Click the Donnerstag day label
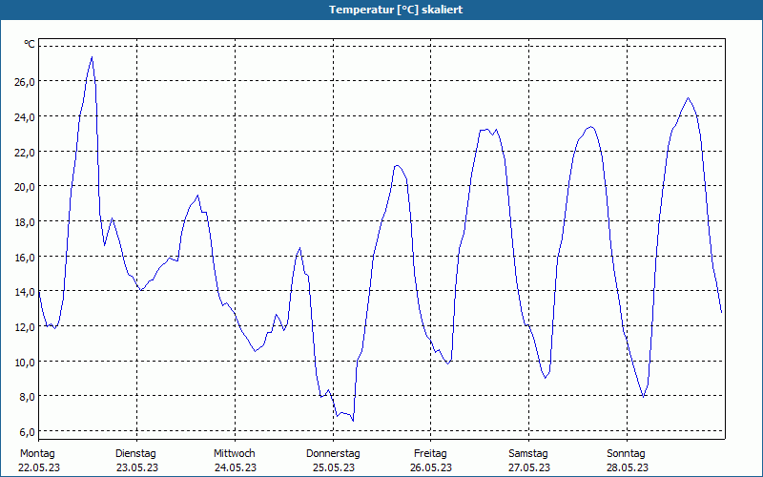Image resolution: width=763 pixels, height=477 pixels. pyautogui.click(x=333, y=454)
